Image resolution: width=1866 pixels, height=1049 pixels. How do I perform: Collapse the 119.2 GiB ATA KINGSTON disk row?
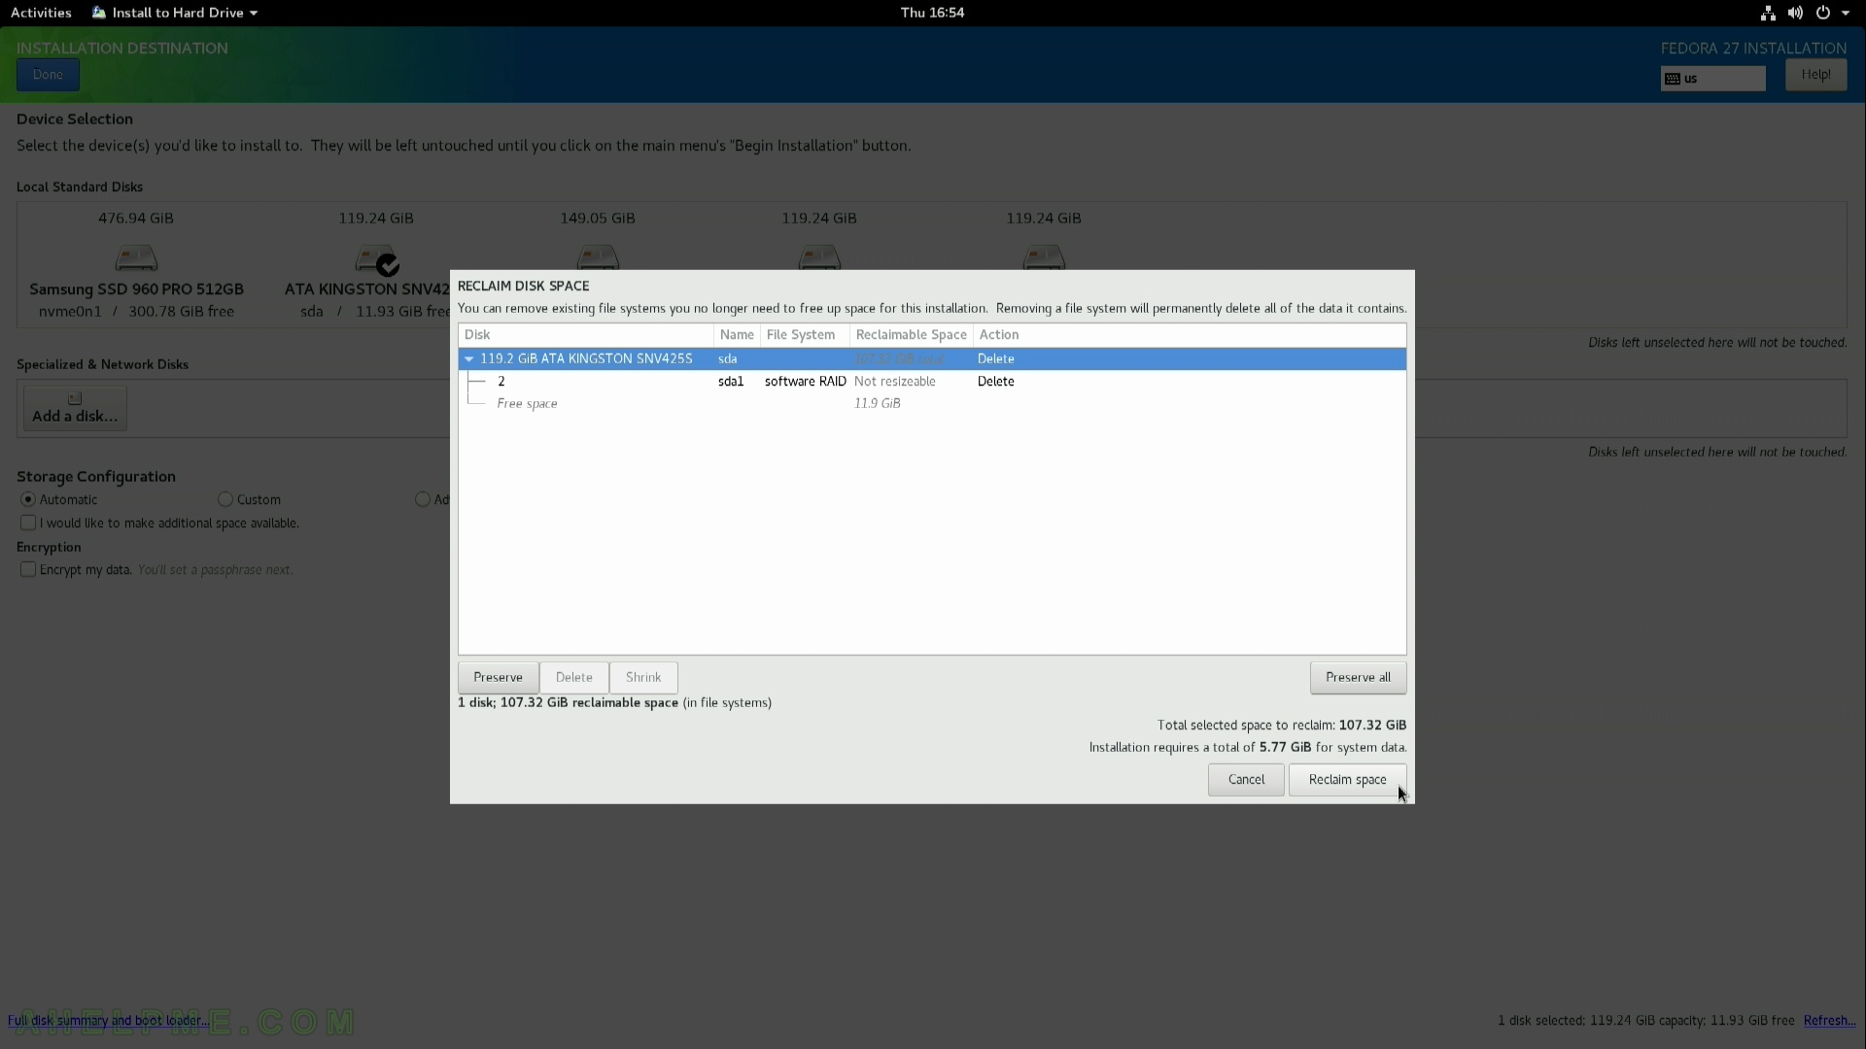coord(469,358)
